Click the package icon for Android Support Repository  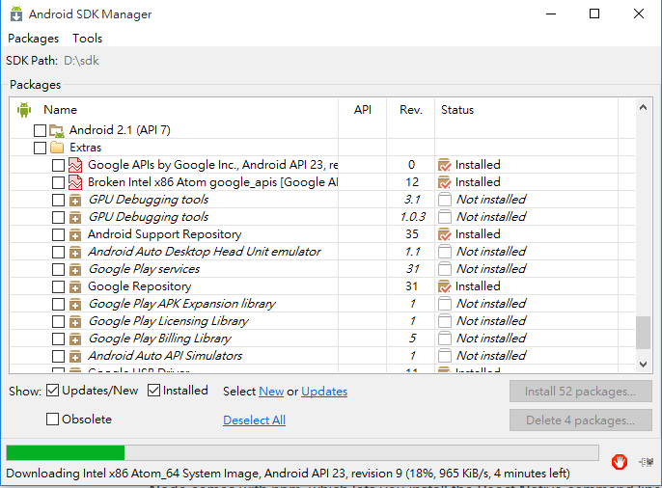click(75, 234)
